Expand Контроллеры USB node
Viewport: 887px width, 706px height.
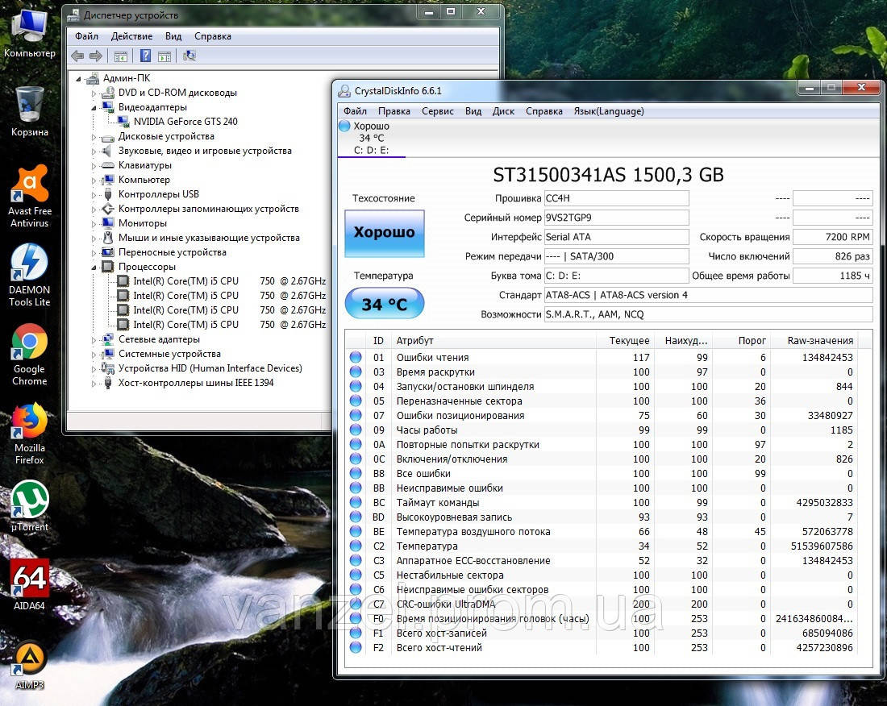[x=94, y=194]
